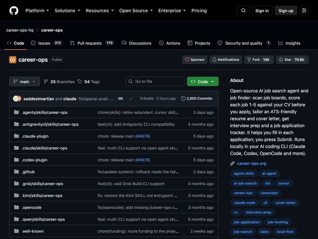This screenshot has height=239, width=318.
Task: Click the agent-skills topic tag
Action: click(x=244, y=173)
